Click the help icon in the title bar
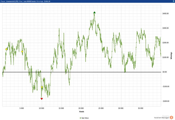Viewport: 175px width, 120px height. tap(174, 1)
